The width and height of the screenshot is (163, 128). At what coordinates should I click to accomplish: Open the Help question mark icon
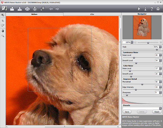[152, 9]
